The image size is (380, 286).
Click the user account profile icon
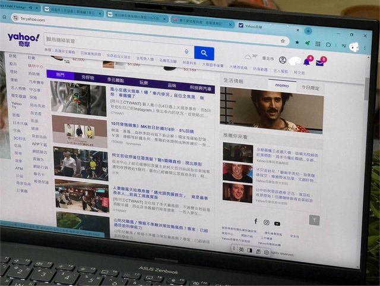click(282, 60)
